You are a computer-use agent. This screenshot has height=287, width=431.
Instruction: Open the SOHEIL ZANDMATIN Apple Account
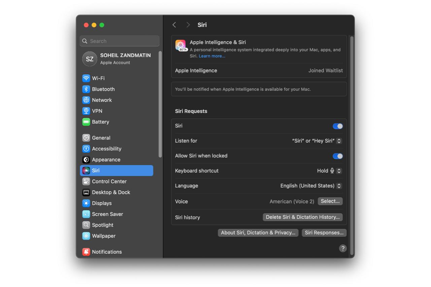coord(117,59)
